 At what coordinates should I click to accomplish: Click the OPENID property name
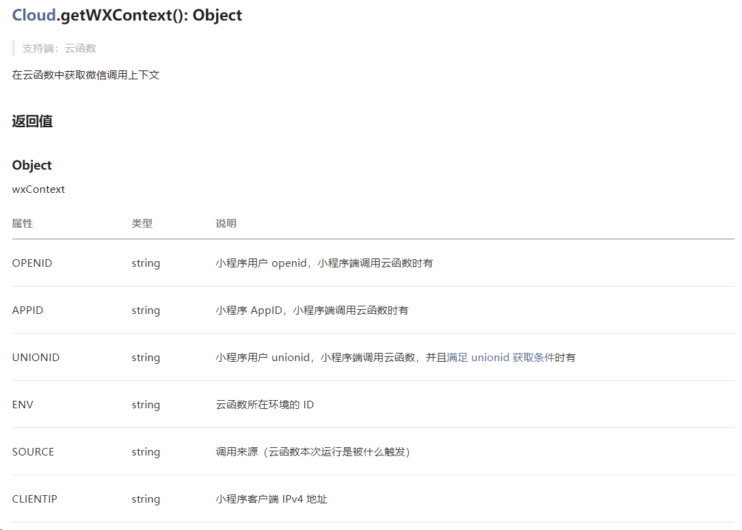(32, 263)
